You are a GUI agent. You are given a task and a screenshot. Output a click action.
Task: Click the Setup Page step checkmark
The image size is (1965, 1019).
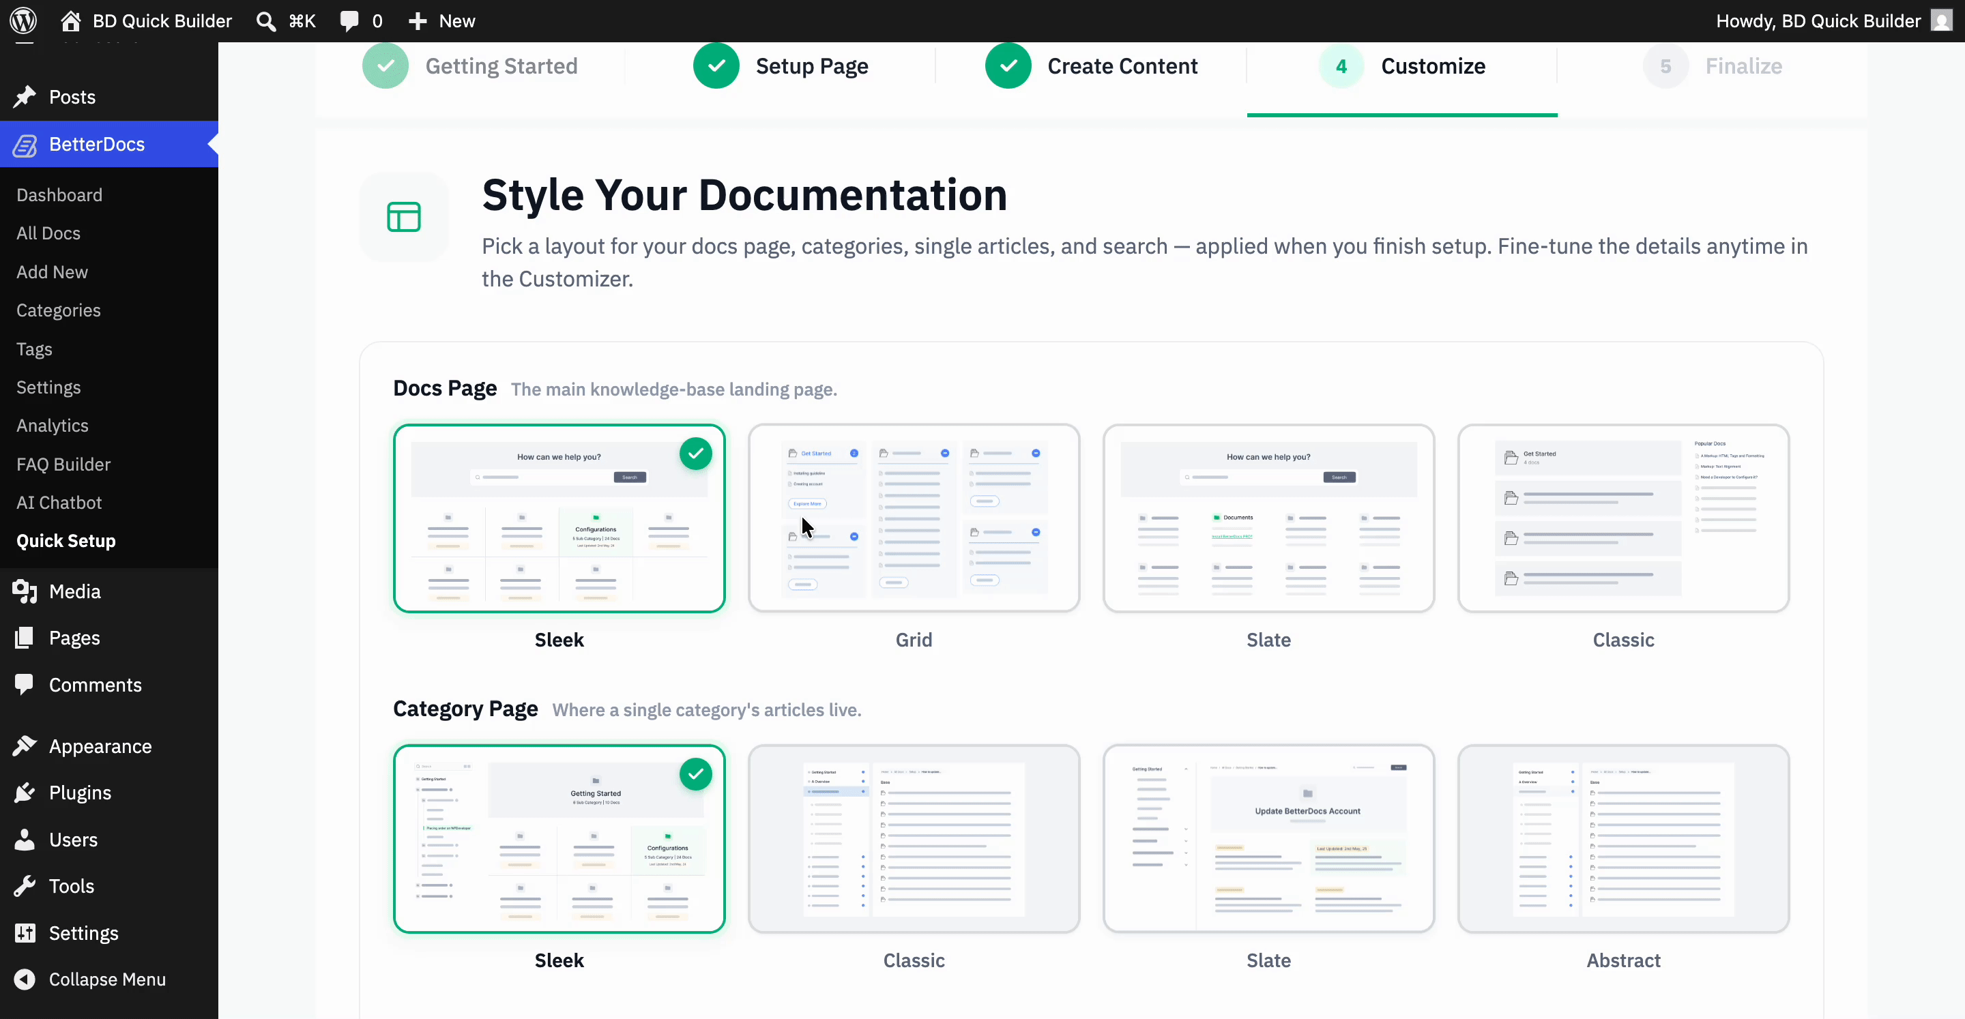tap(716, 65)
